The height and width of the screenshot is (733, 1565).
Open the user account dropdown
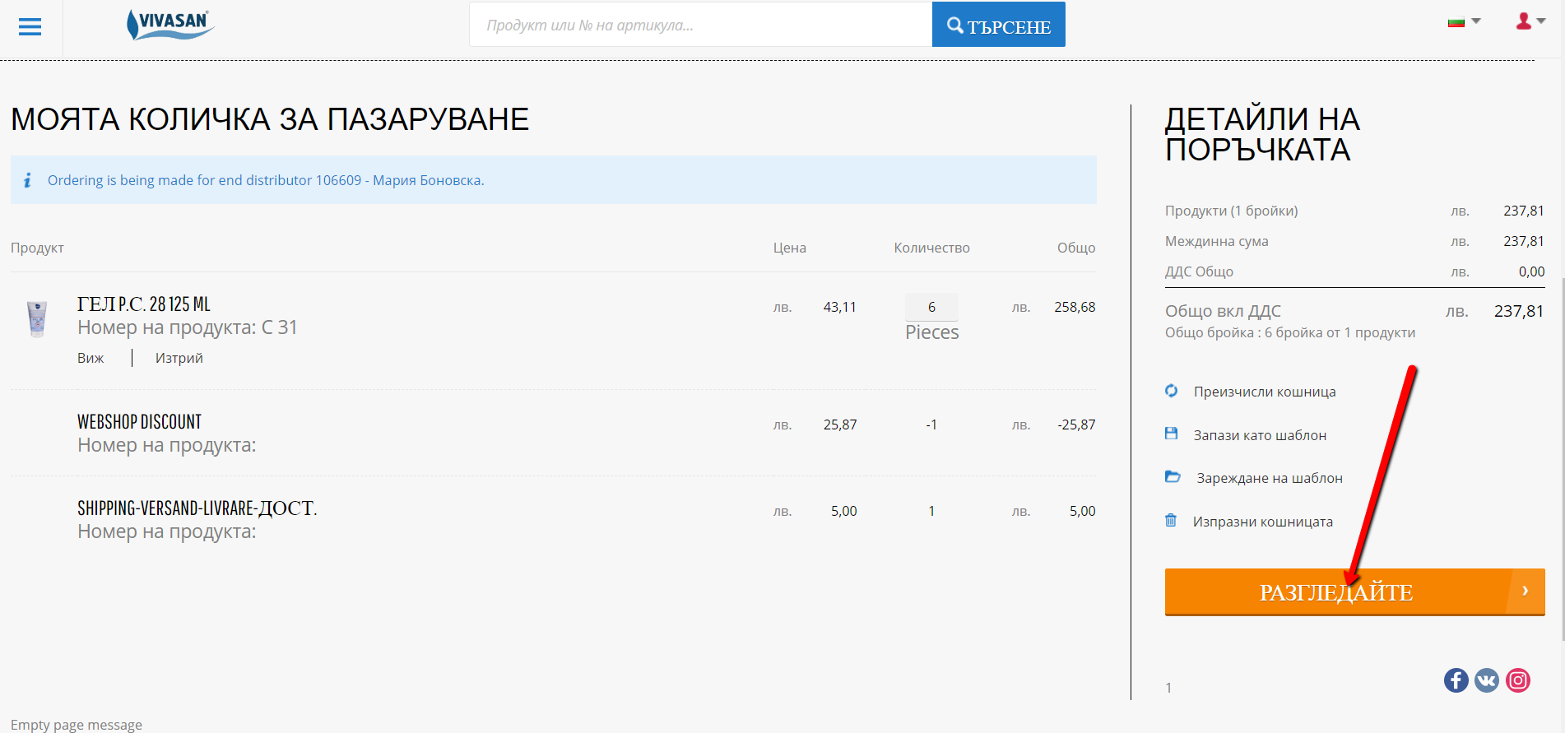click(x=1530, y=21)
